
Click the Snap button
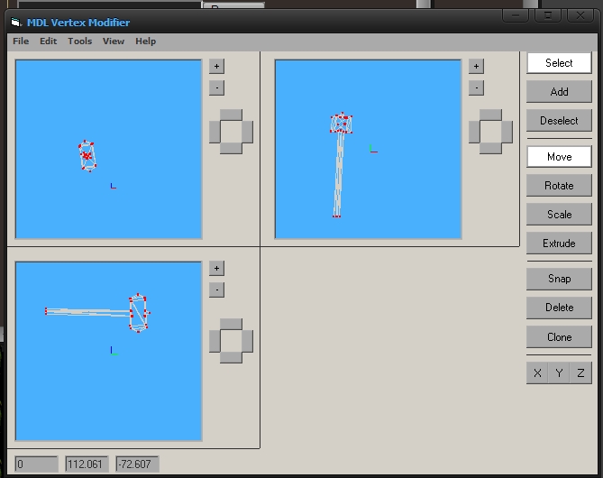coord(559,279)
